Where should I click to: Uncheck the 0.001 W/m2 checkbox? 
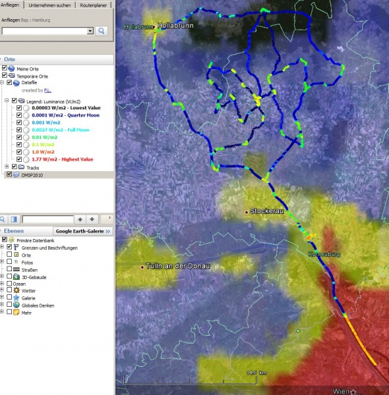[x=19, y=122]
